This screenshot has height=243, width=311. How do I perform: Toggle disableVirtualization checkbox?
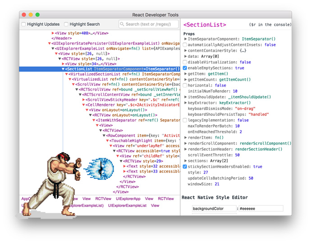coord(185,62)
